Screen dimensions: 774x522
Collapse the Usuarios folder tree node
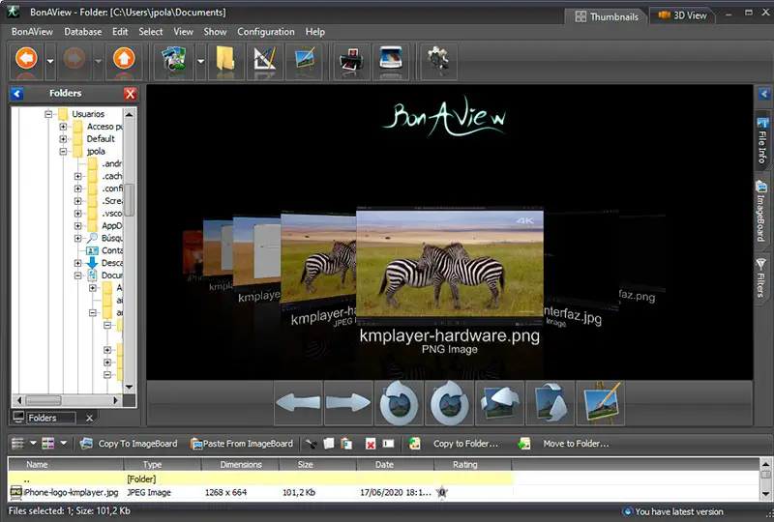click(47, 114)
